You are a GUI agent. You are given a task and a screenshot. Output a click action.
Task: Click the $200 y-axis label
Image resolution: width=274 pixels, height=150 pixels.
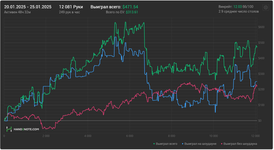(x=261, y=90)
